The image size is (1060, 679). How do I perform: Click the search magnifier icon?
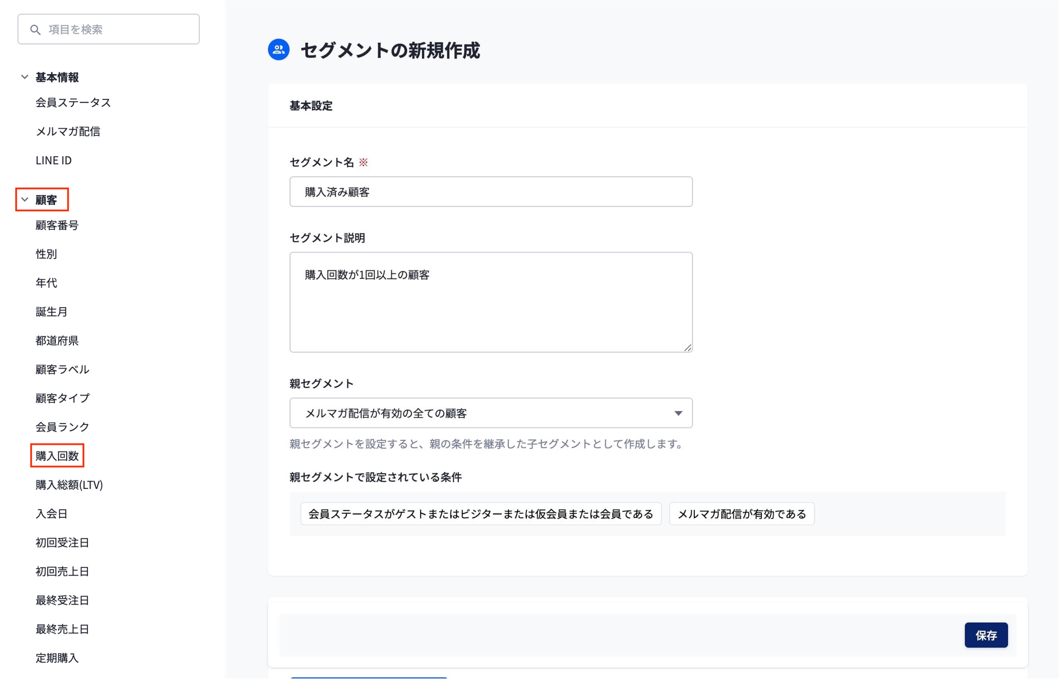pos(35,29)
